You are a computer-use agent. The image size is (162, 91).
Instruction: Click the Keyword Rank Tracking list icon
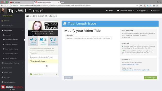coord(3,63)
